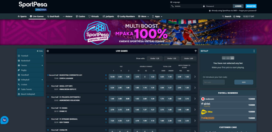Open the Jackpots section
Viewport: 272px width, 132px height.
(x=108, y=16)
